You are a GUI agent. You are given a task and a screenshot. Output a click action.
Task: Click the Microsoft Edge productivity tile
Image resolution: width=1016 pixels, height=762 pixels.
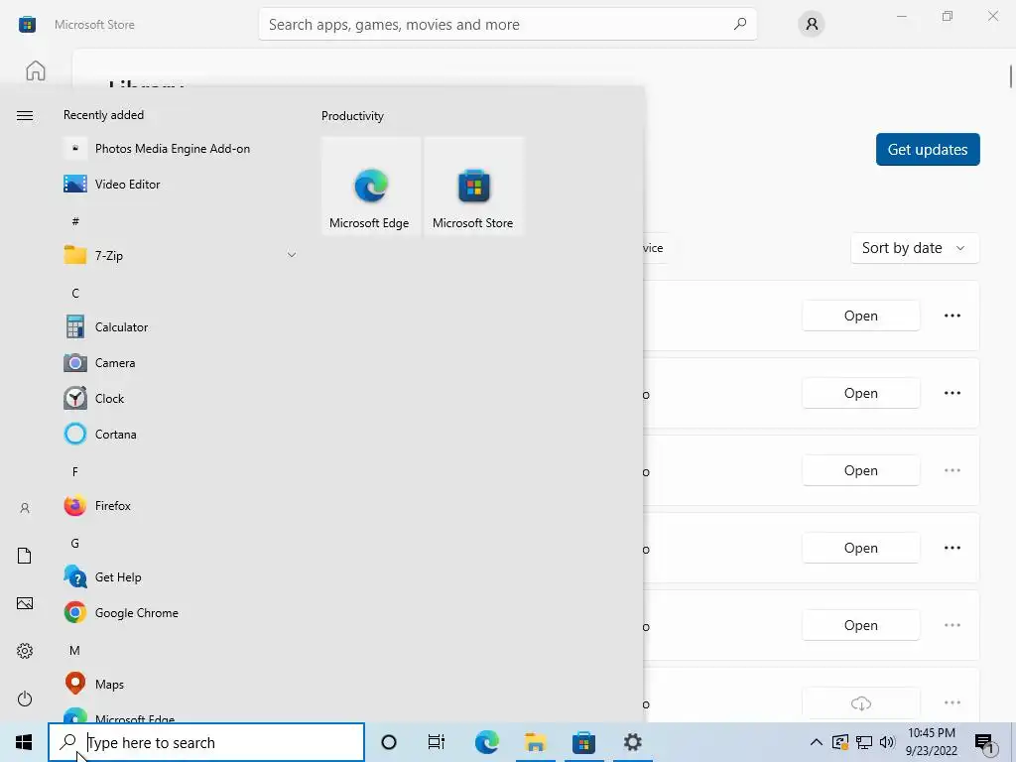371,186
